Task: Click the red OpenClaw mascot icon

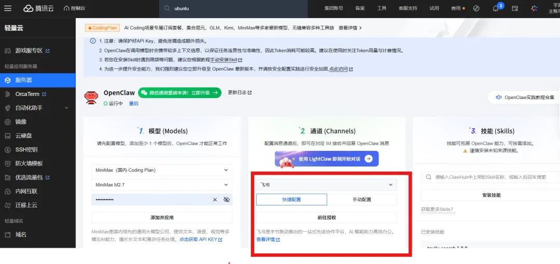Action: 91,98
